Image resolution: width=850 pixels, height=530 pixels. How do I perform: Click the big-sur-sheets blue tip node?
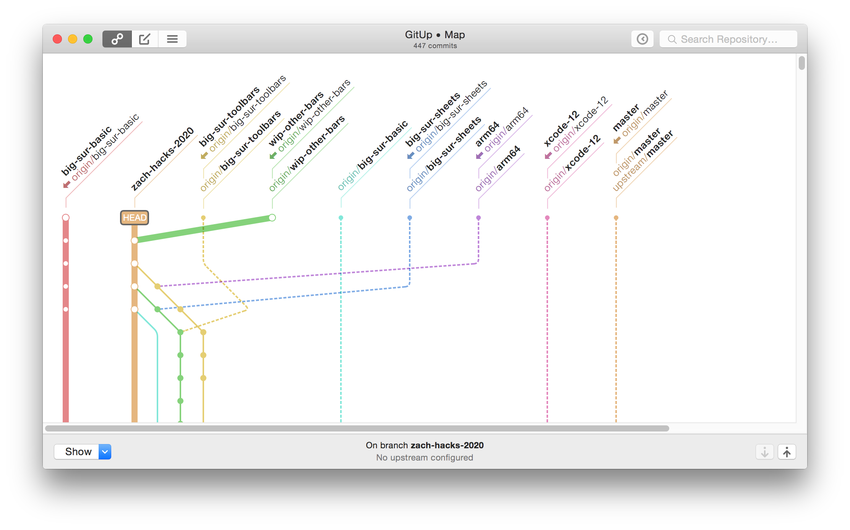tap(410, 218)
